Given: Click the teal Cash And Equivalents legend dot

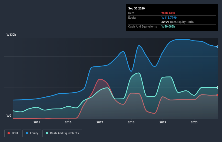Looking at the screenshot, I should pos(47,133).
